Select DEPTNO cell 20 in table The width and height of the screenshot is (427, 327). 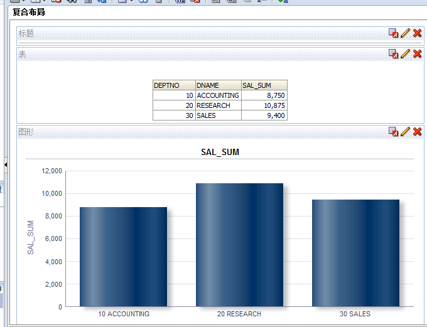point(174,105)
